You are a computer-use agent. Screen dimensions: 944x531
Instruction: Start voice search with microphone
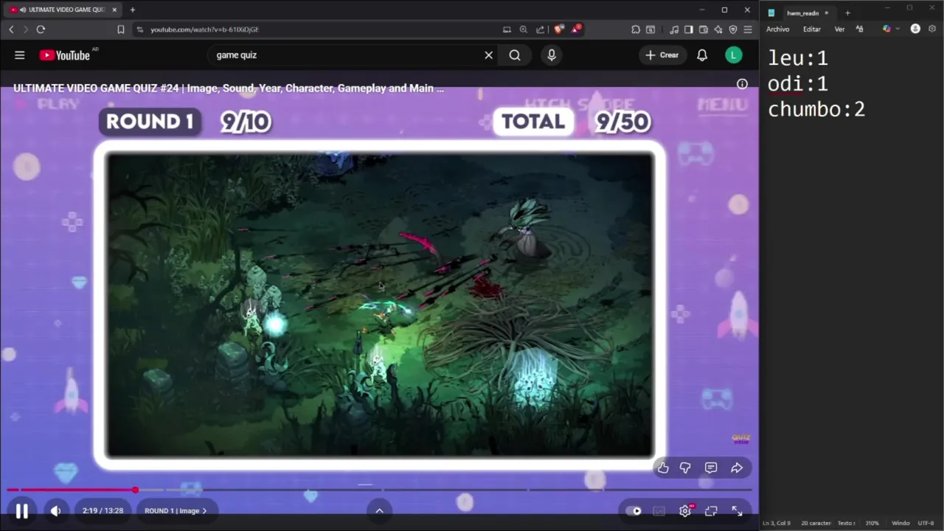552,55
